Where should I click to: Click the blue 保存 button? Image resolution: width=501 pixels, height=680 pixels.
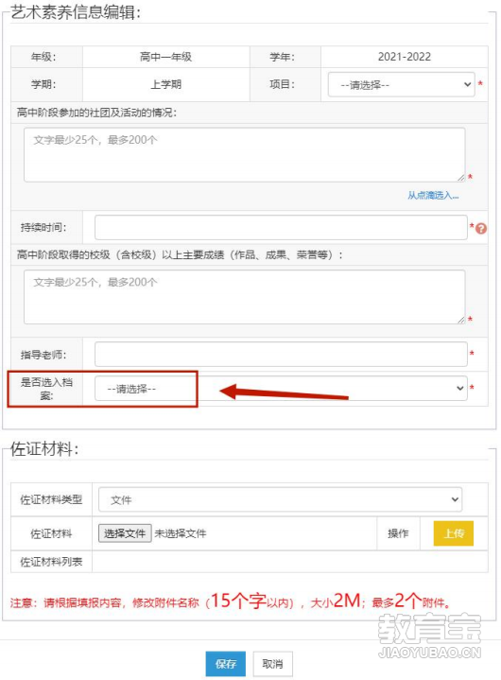[x=225, y=664]
